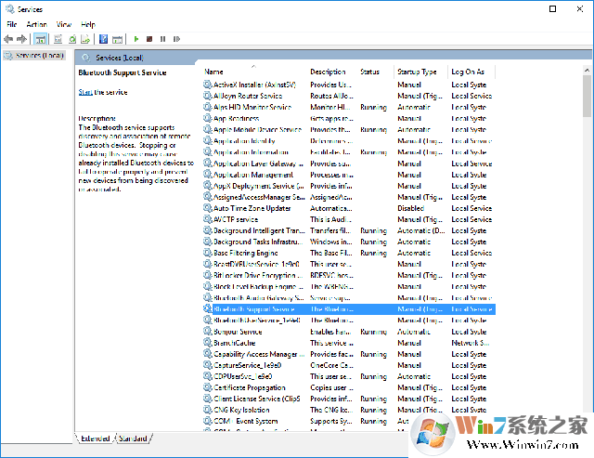Click the Forward arrow in toolbar
The height and width of the screenshot is (458, 594).
coord(21,39)
